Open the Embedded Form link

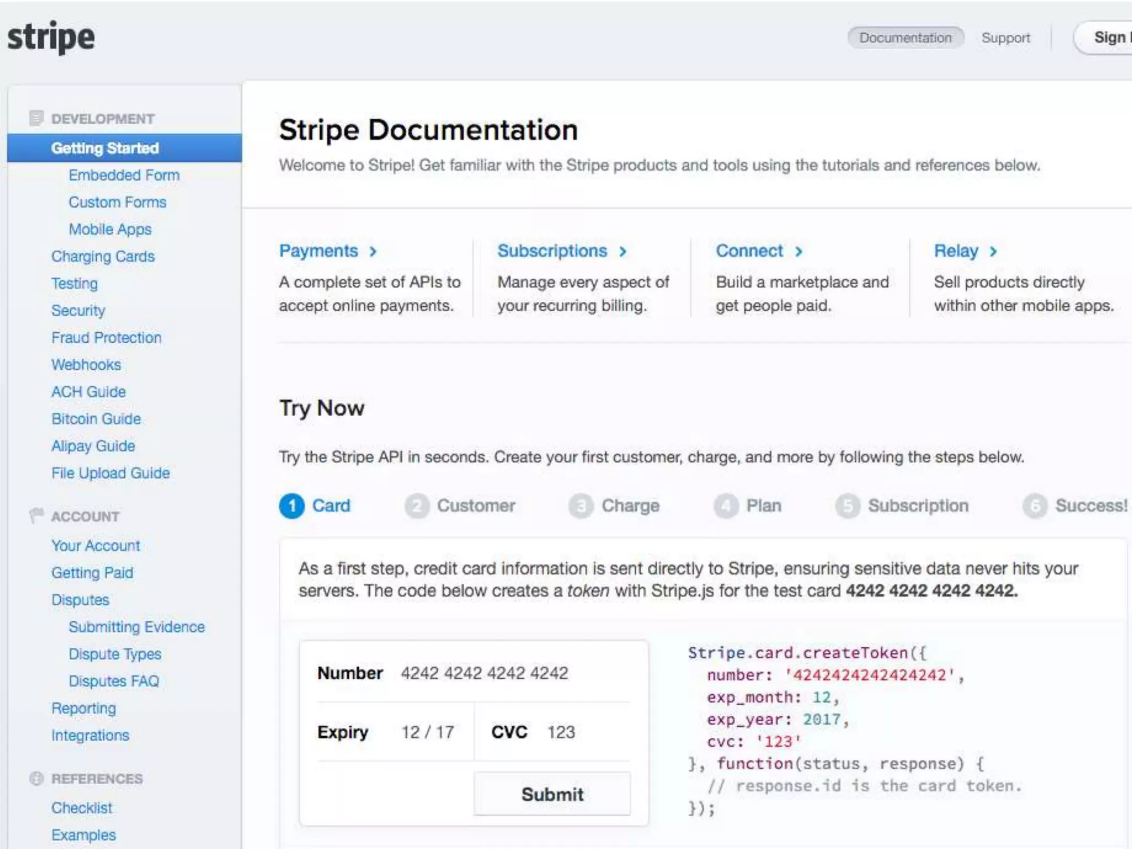[124, 175]
